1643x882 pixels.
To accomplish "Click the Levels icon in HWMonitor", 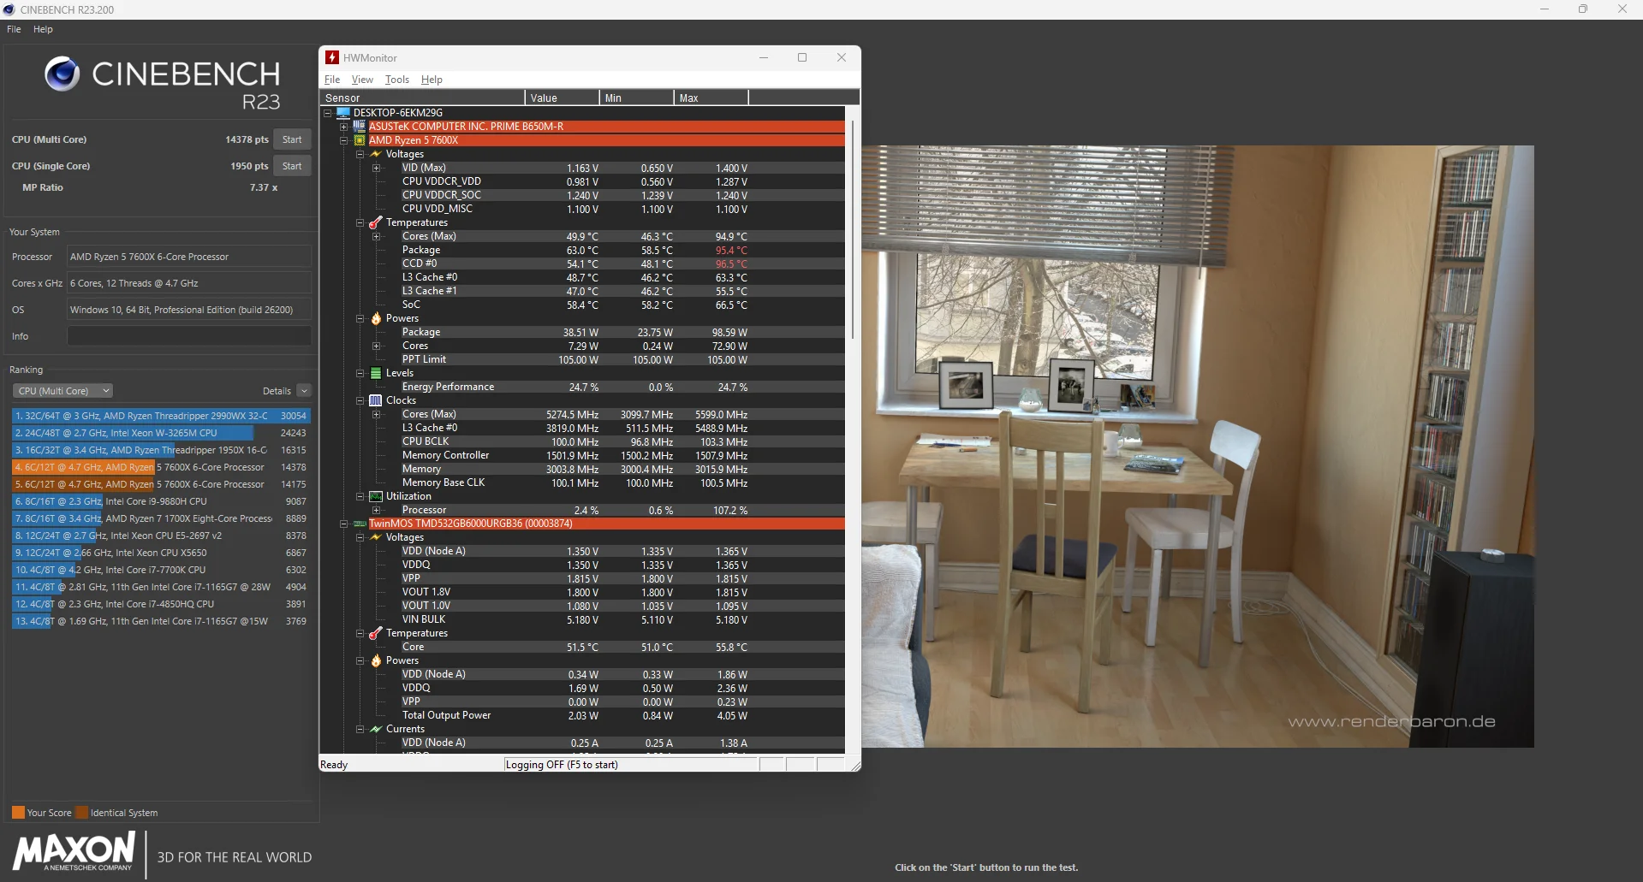I will click(x=375, y=373).
